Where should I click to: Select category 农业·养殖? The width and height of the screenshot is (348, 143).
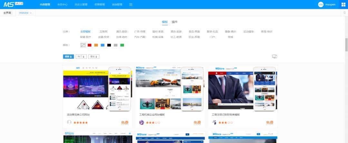point(194,37)
